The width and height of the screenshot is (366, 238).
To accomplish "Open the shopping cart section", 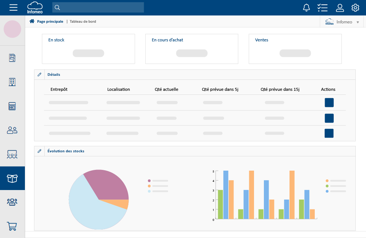I will (x=12, y=226).
